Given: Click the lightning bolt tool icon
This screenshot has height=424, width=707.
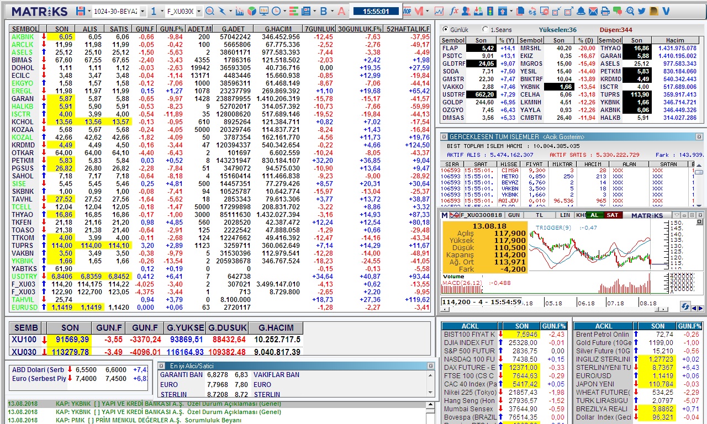Looking at the screenshot, I should click(x=222, y=11).
